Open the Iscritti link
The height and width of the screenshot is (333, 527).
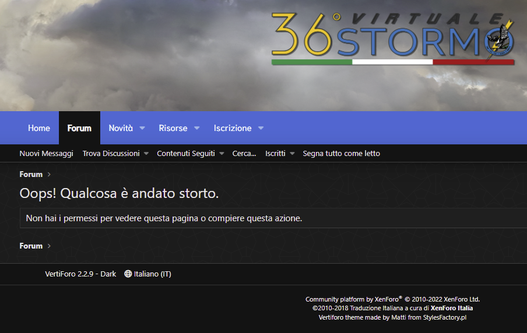coord(275,154)
